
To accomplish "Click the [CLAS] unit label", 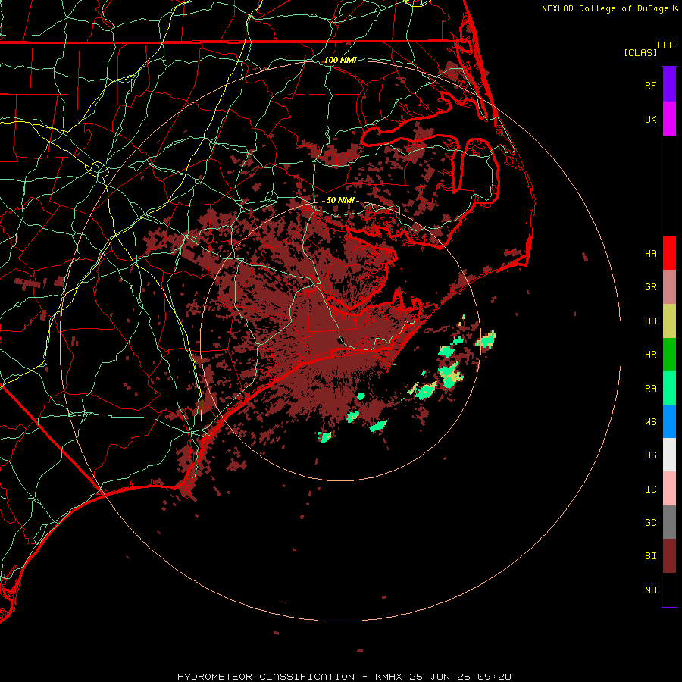I will [x=640, y=52].
